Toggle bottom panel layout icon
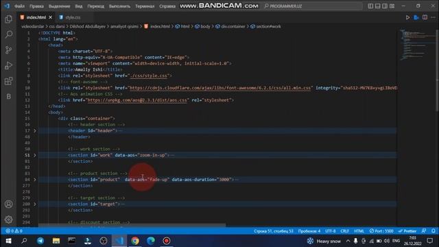Image resolution: width=439 pixels, height=247 pixels. pos(378,6)
